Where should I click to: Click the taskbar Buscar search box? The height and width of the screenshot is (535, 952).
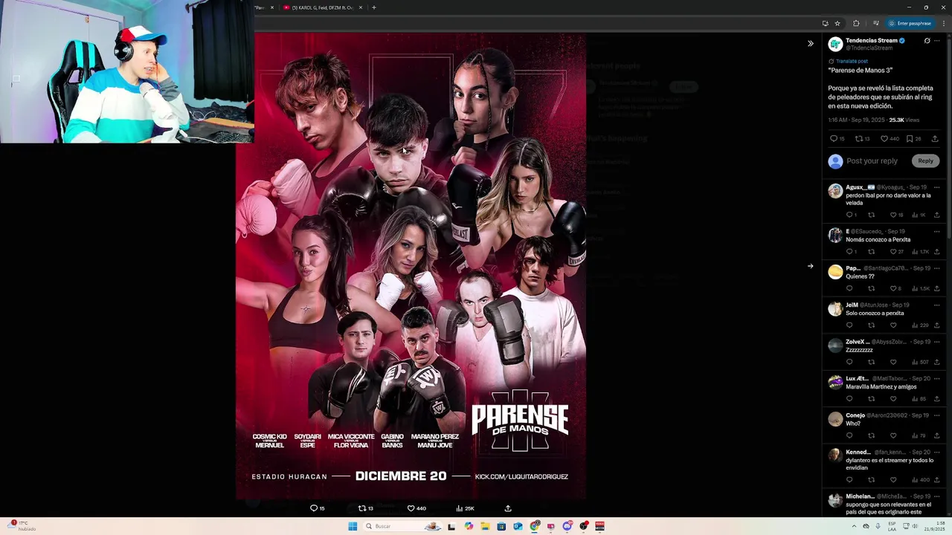click(402, 526)
